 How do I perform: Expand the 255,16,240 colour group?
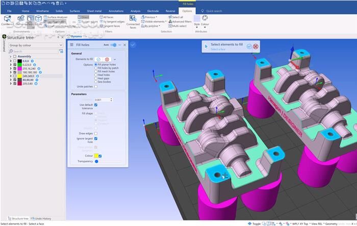pos(11,68)
